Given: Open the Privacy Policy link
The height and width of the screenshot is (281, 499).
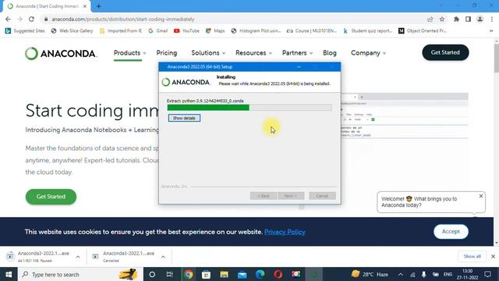Looking at the screenshot, I should tap(285, 232).
